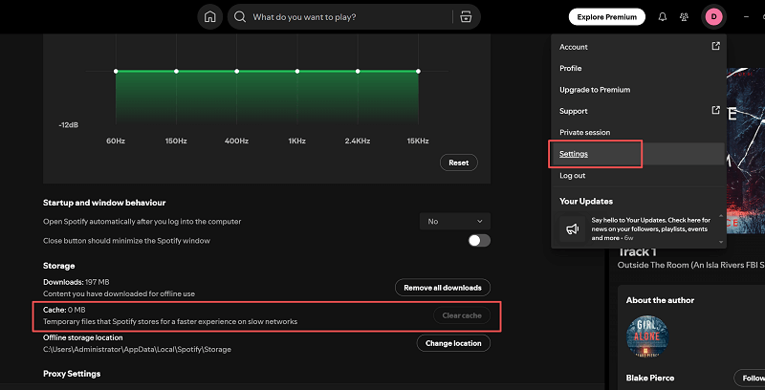Click external link icon beside Account
The height and width of the screenshot is (390, 765).
pos(715,46)
